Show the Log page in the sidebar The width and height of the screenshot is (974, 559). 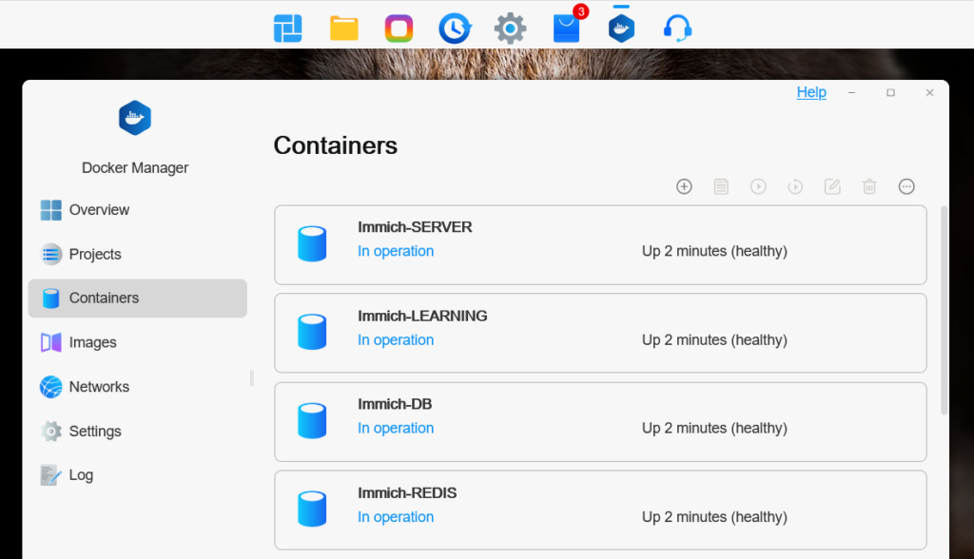click(81, 475)
